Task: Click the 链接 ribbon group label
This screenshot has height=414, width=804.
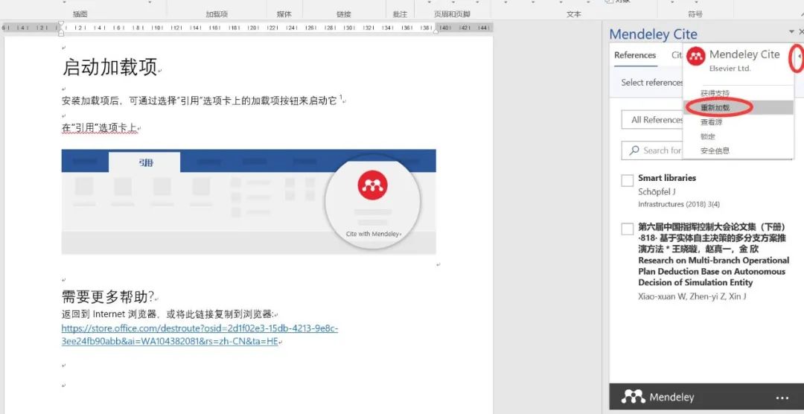Action: click(x=343, y=14)
